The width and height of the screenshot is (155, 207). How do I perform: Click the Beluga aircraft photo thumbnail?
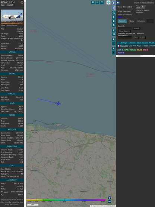[12, 17]
